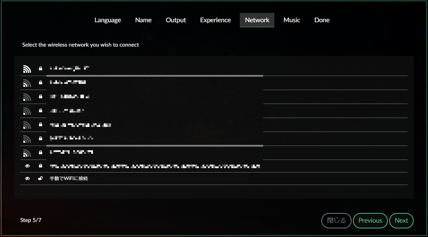Click the Step 5/7 indicator text
Viewport: 428px width, 237px height.
[x=31, y=220]
